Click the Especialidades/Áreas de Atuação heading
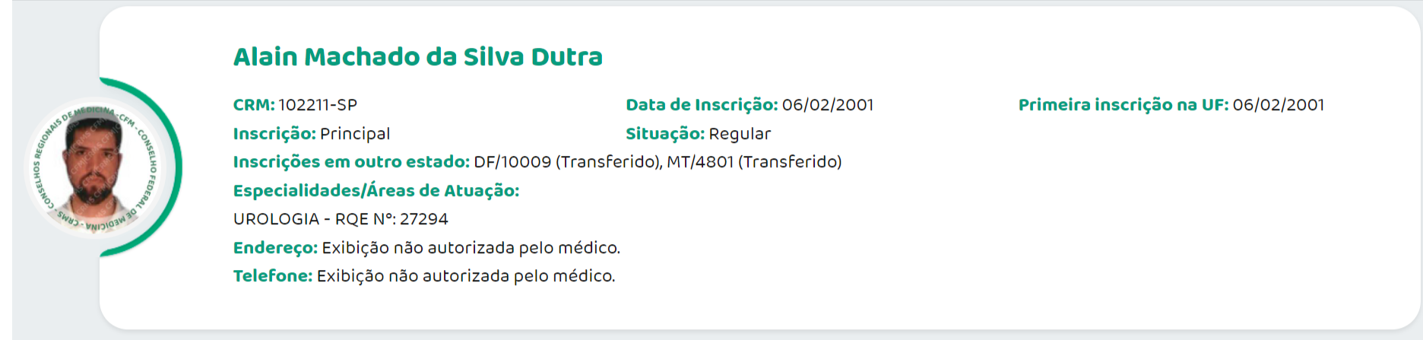 (376, 191)
